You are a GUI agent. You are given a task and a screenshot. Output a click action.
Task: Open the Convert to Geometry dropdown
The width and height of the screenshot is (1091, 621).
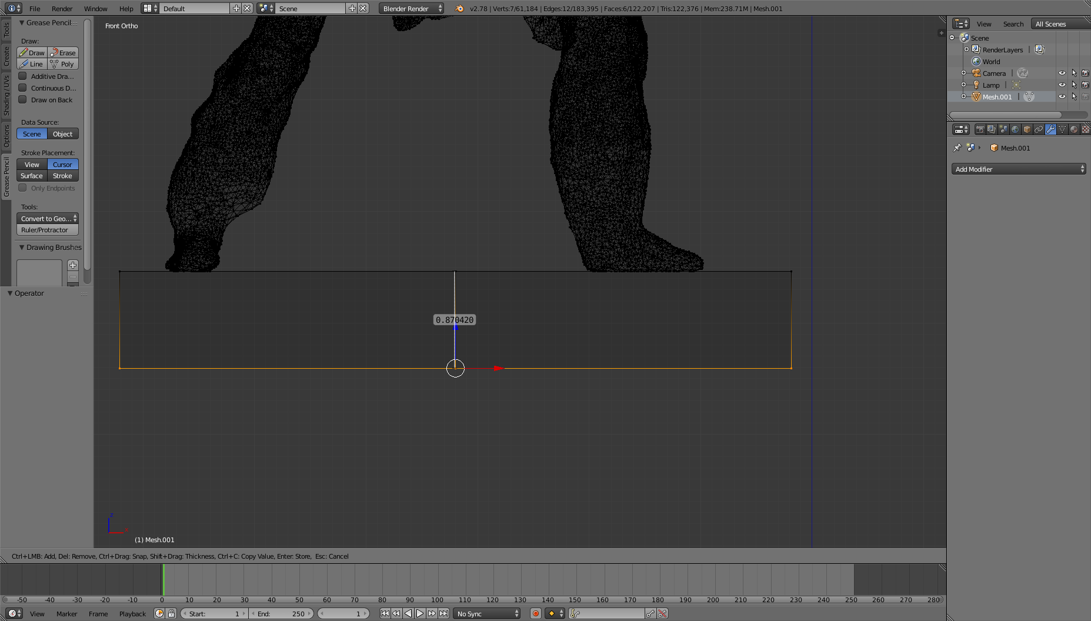[x=48, y=218]
